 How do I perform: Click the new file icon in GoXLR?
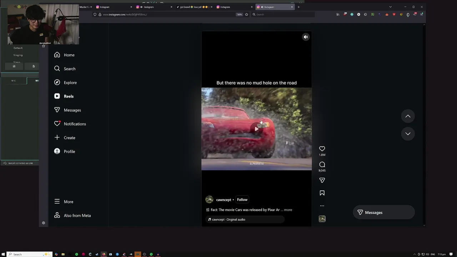(34, 66)
